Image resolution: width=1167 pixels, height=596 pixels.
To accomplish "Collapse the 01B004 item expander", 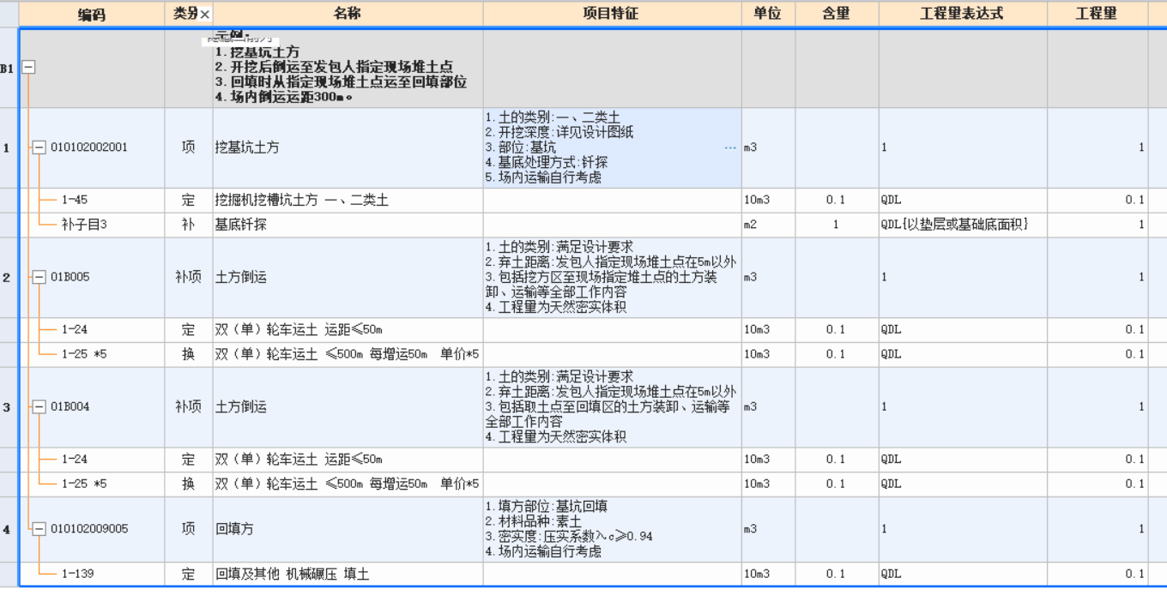I will coord(39,406).
